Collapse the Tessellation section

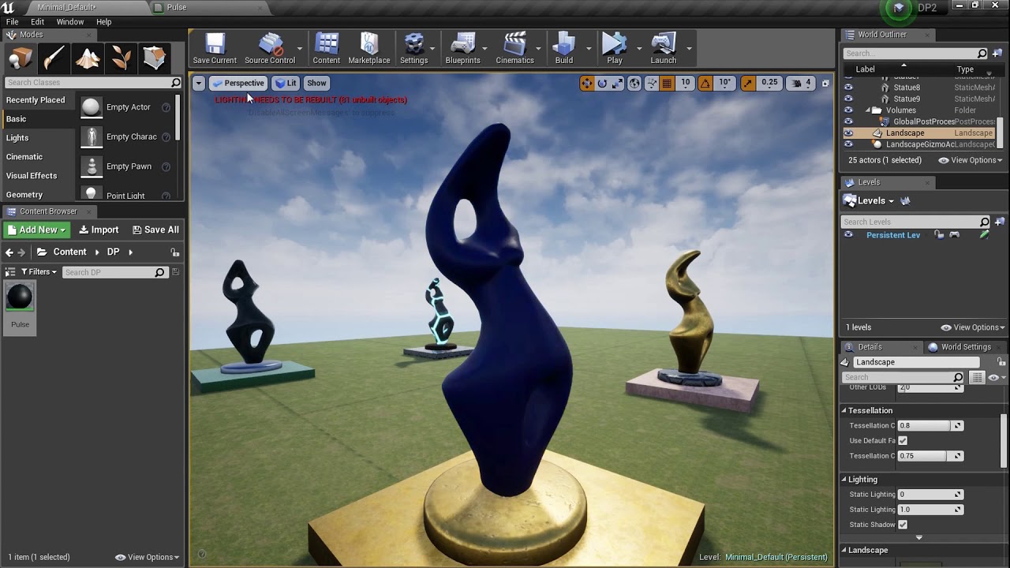coord(844,411)
